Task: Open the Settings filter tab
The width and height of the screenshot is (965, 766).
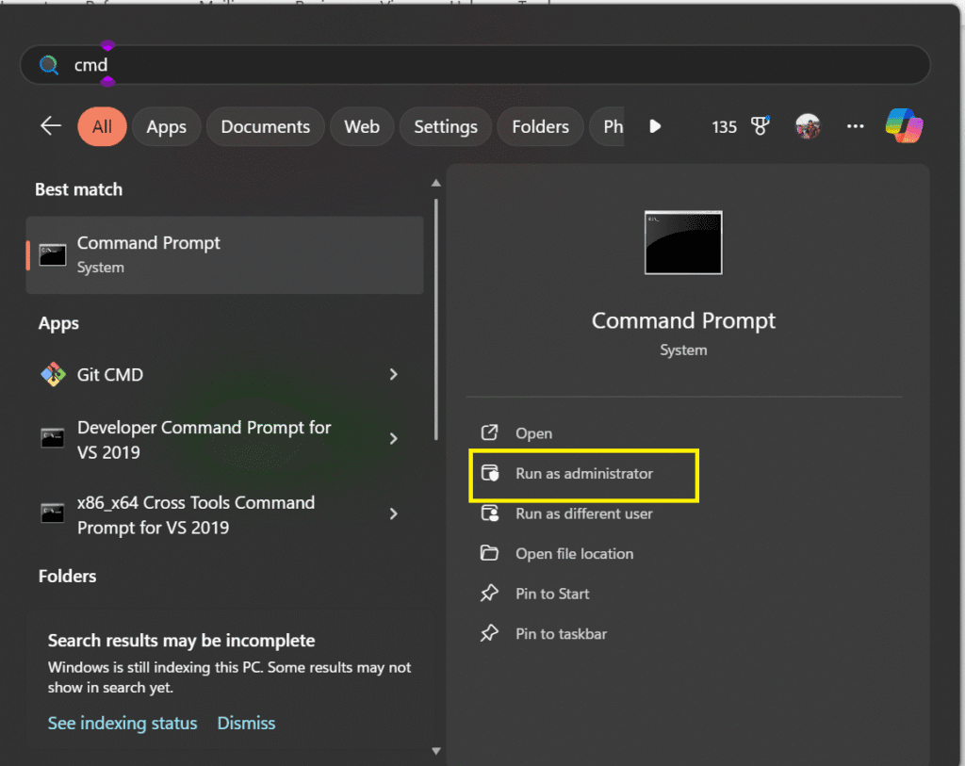Action: point(445,125)
